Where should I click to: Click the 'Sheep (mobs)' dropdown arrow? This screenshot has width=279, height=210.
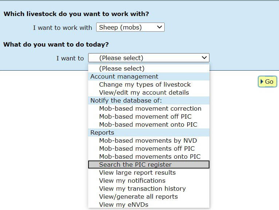pos(159,27)
